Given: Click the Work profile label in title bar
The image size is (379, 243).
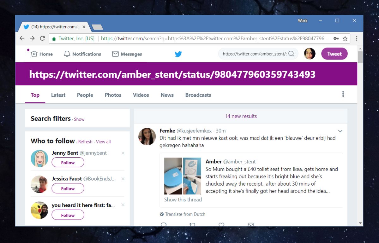Looking at the screenshot, I should (x=303, y=20).
